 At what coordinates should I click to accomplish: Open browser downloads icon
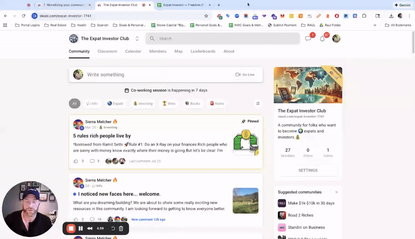391,16
